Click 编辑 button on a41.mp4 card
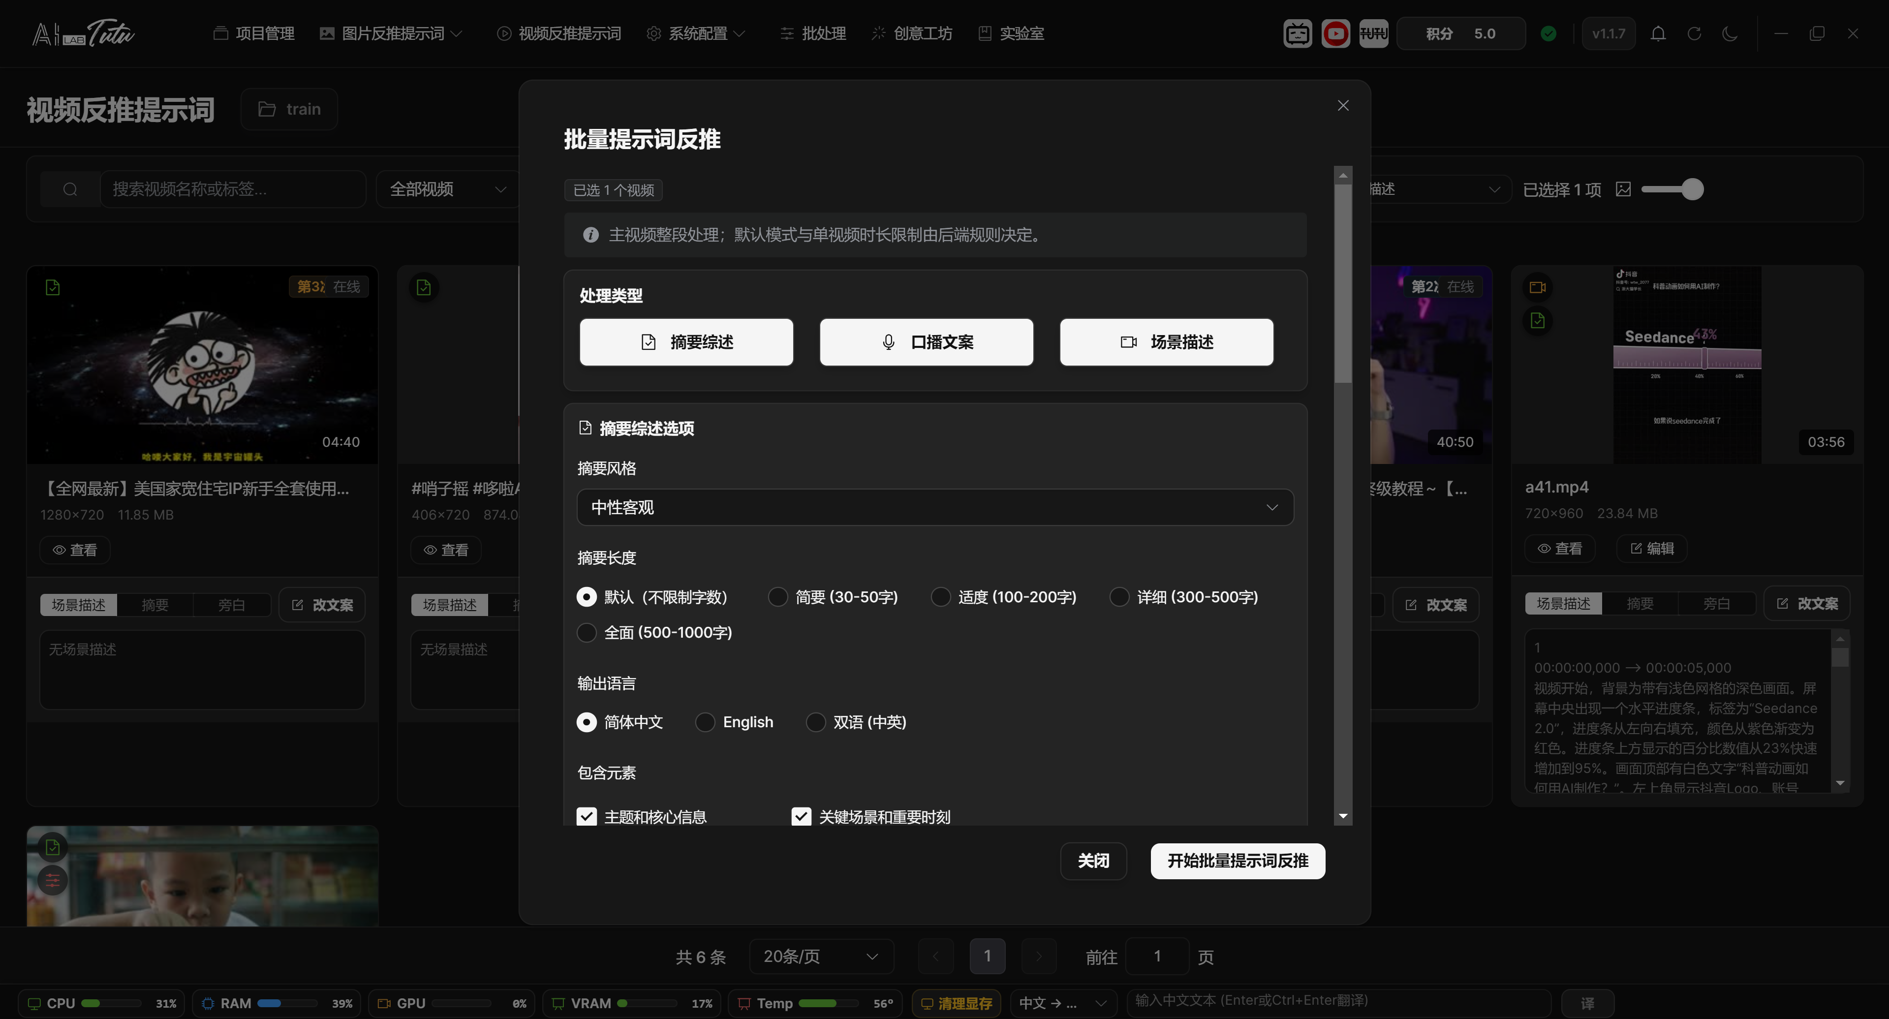Image resolution: width=1889 pixels, height=1019 pixels. point(1651,548)
